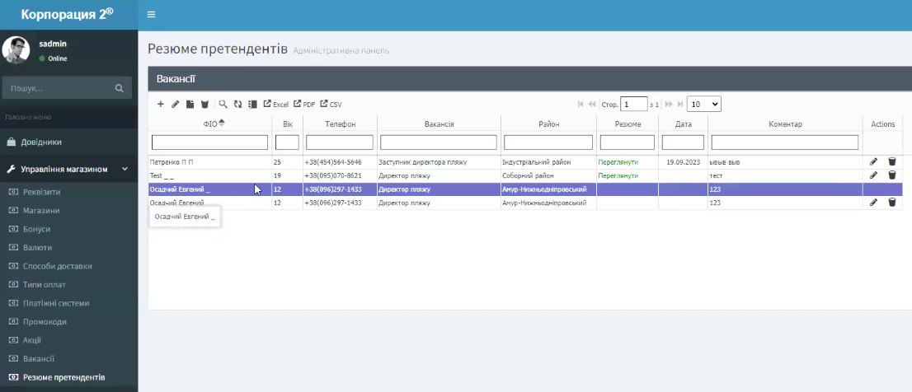Open grid search with magnifier icon
The width and height of the screenshot is (912, 392).
point(223,105)
